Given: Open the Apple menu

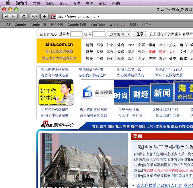Looking at the screenshot, I should (8, 3).
